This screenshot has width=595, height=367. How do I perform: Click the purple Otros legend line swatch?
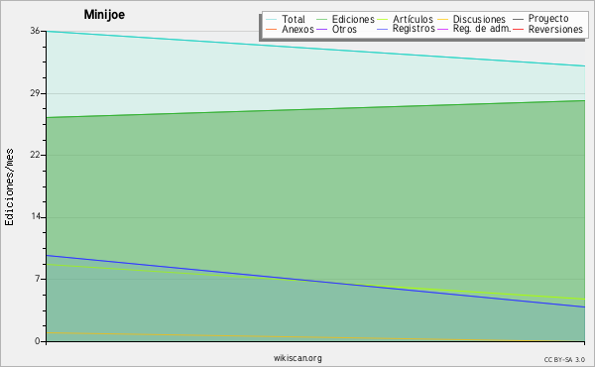click(321, 29)
